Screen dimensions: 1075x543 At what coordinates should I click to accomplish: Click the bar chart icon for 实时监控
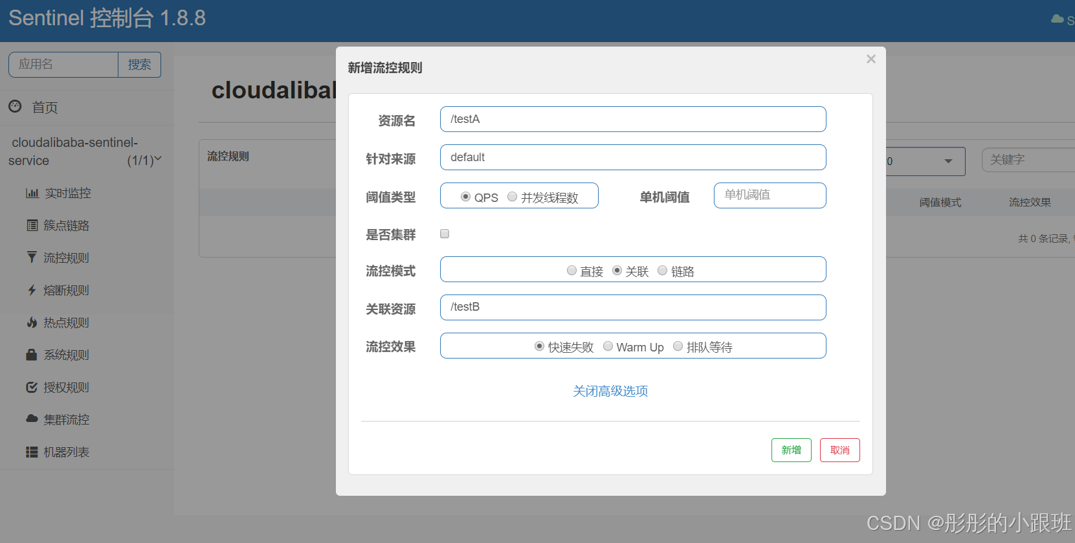[32, 193]
